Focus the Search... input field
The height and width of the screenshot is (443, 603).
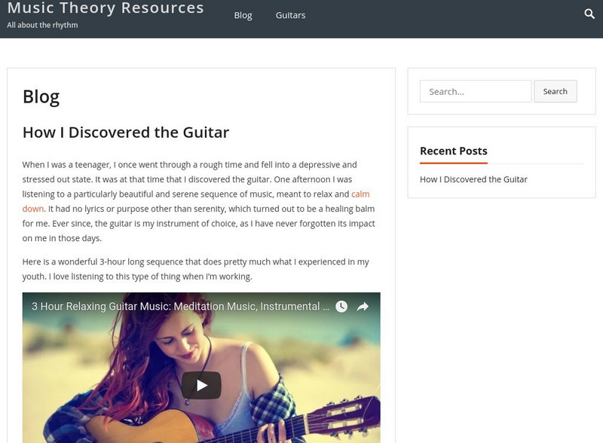[x=476, y=91]
